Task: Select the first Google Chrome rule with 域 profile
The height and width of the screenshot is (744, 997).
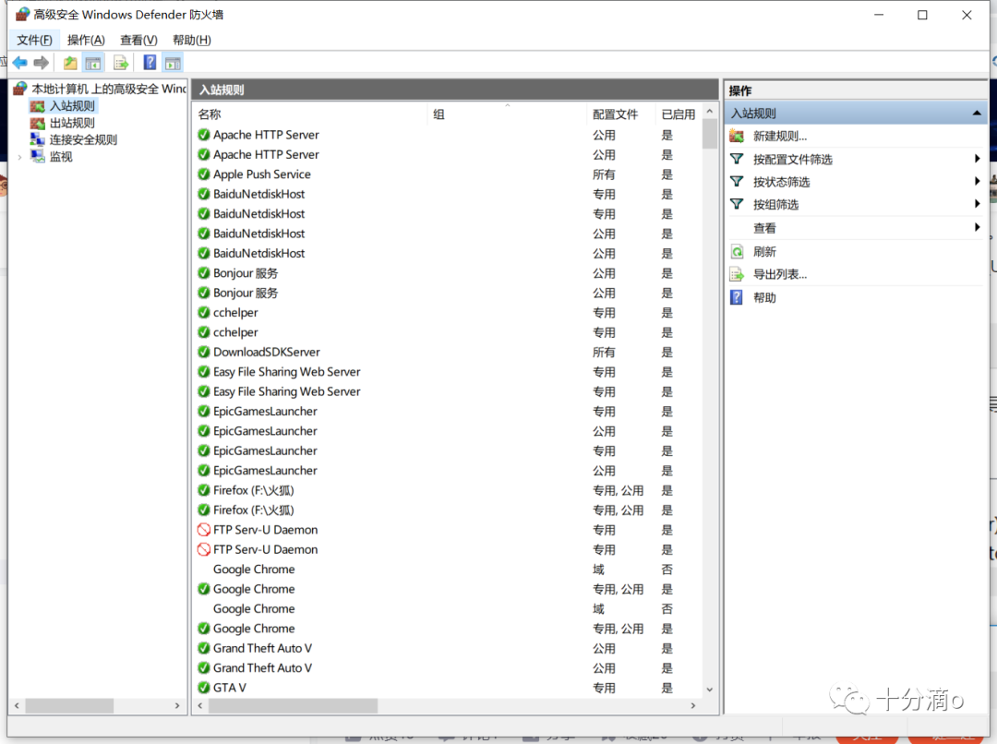Action: point(448,570)
